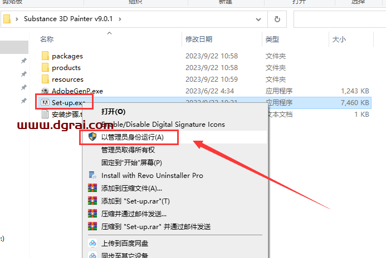The image size is (386, 258).
Task: Sort by the 大小 column header
Action: point(339,39)
